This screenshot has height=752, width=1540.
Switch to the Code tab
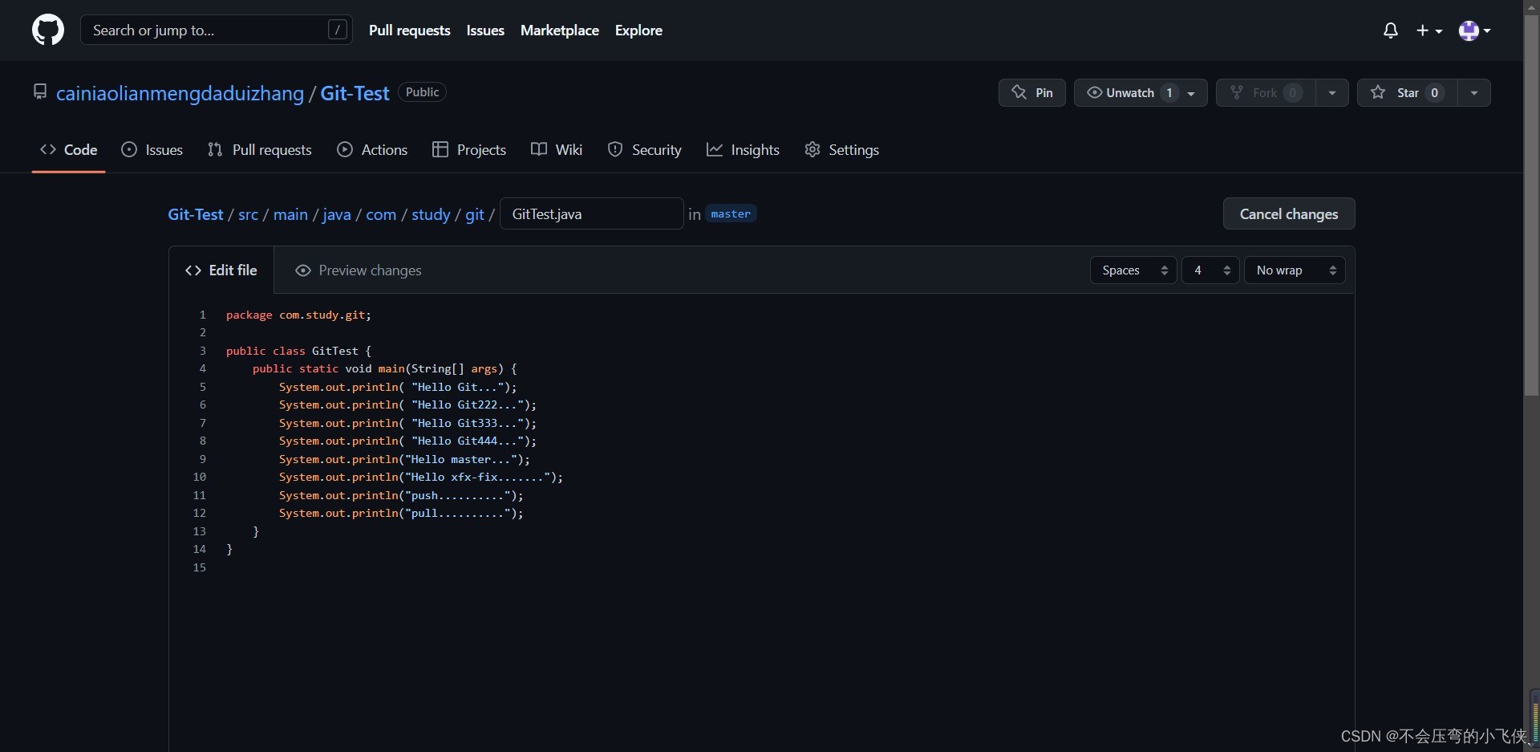click(69, 150)
